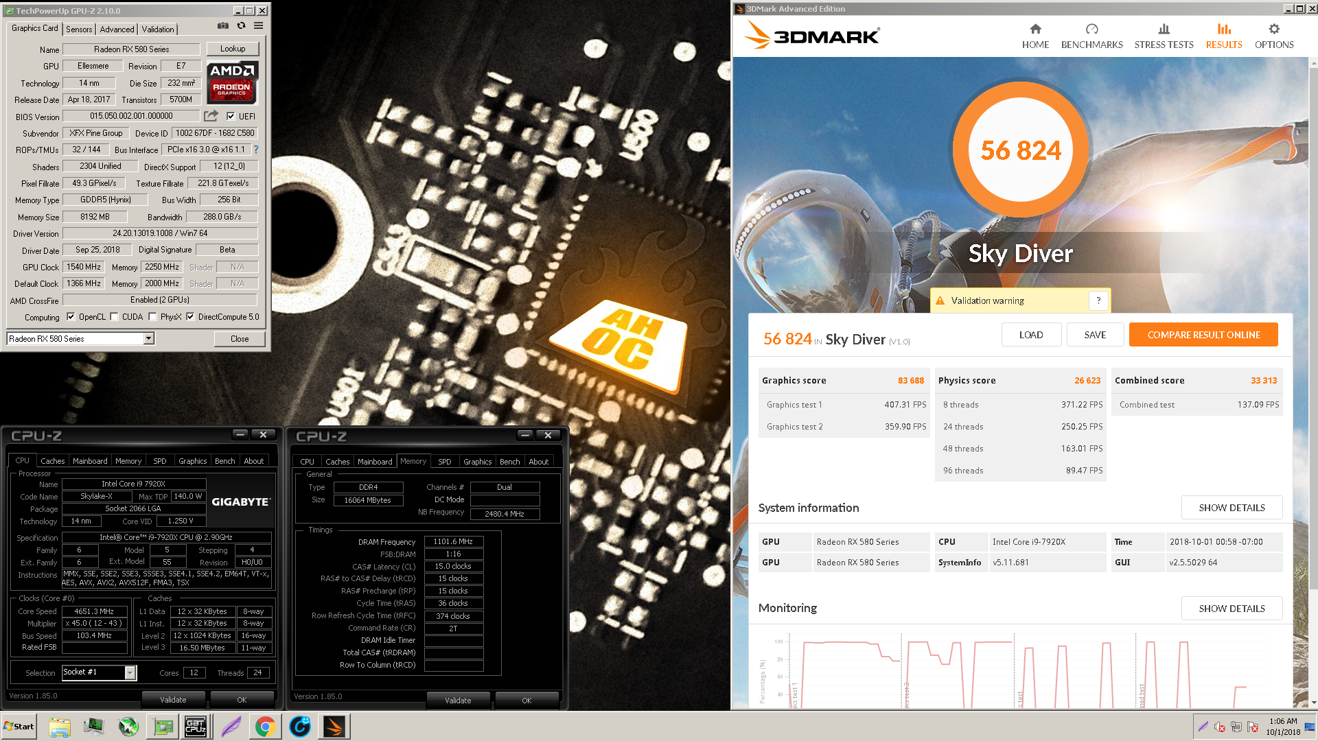The height and width of the screenshot is (741, 1318).
Task: Open BENCHMARKS in 3DMark navigation
Action: tap(1091, 36)
